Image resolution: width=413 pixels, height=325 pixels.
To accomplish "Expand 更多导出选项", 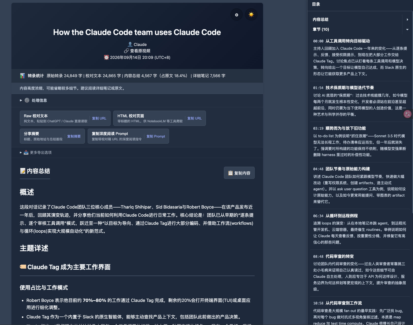I will pyautogui.click(x=36, y=152).
